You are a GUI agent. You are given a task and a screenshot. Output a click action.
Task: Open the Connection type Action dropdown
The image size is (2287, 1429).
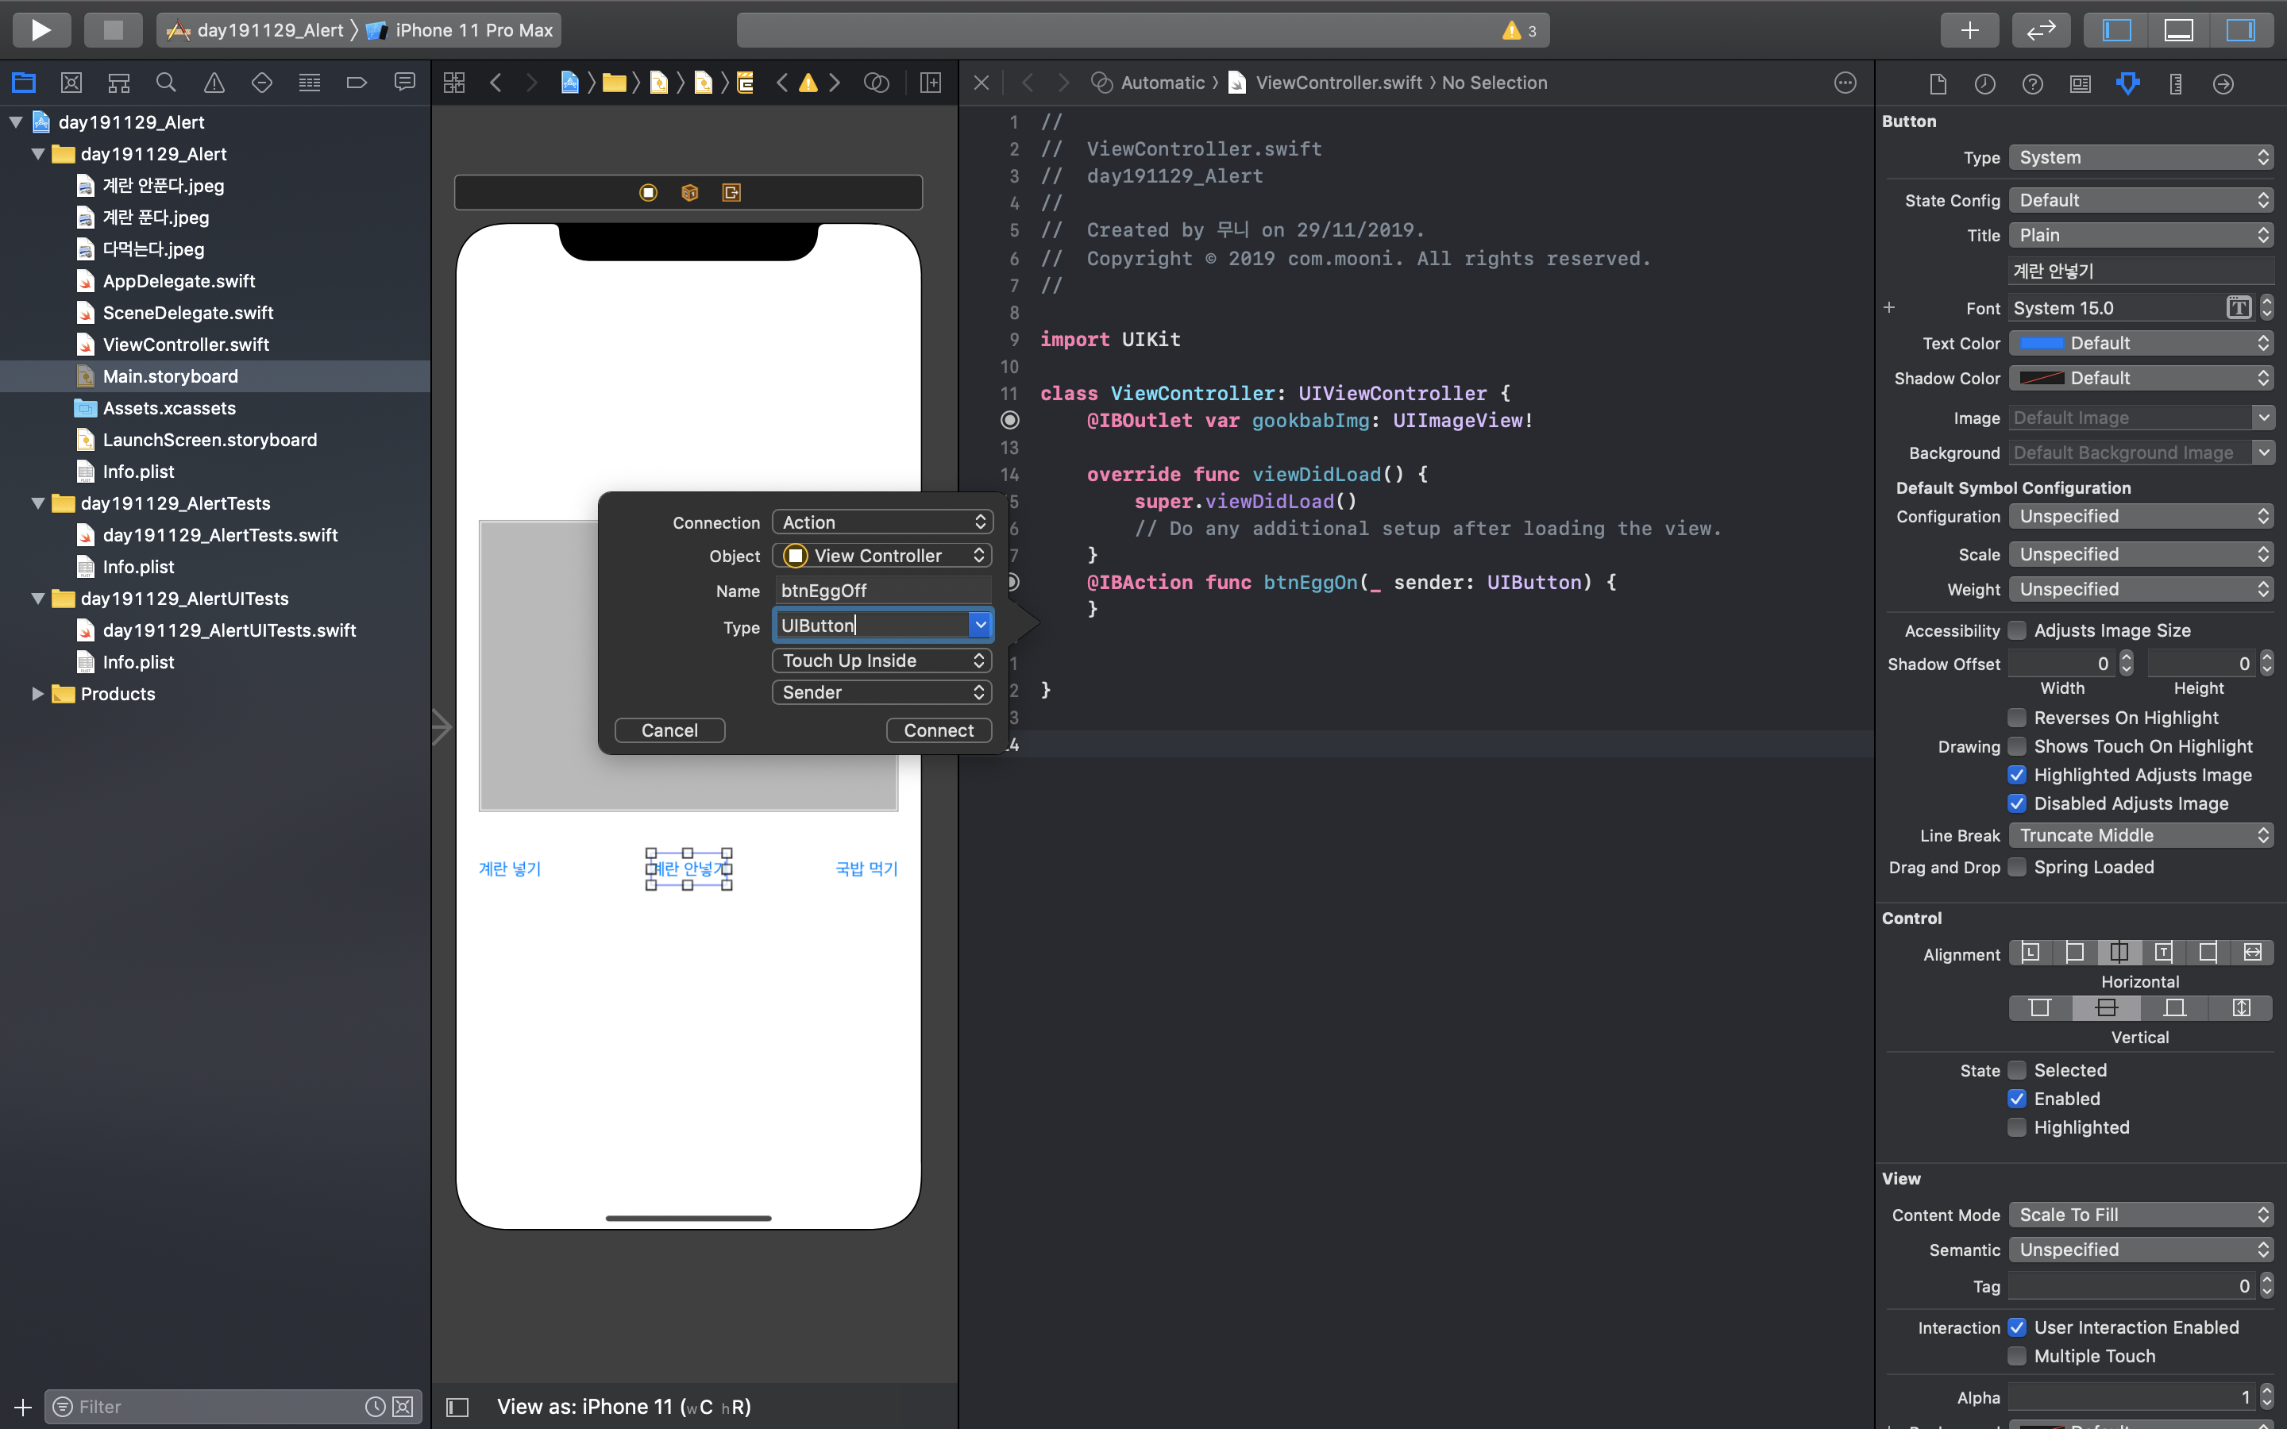(x=881, y=522)
